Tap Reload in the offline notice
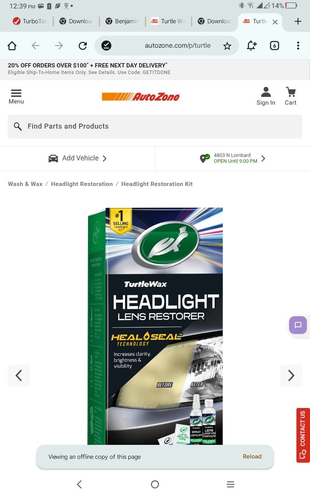The width and height of the screenshot is (310, 496). 252,456
